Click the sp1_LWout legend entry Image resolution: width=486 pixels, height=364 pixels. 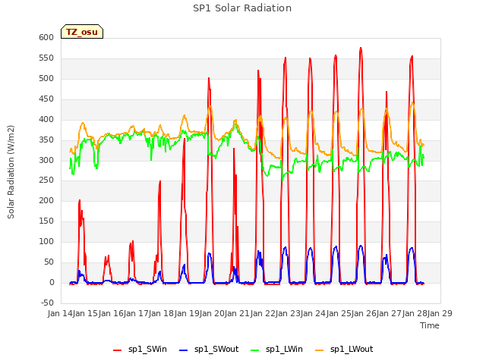click(x=344, y=349)
